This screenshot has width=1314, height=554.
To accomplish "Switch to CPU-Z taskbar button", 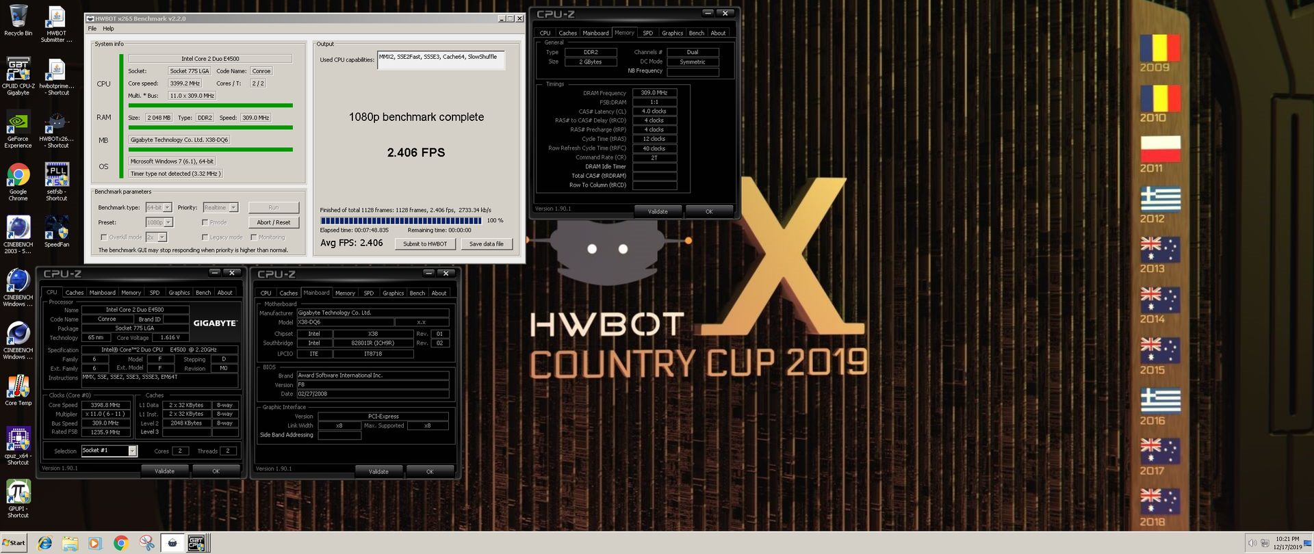I will pos(197,543).
